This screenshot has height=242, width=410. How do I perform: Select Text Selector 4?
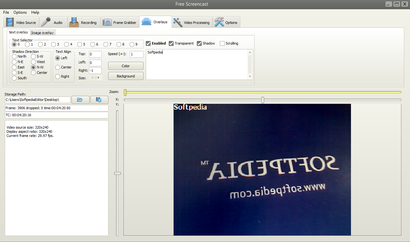coord(67,44)
